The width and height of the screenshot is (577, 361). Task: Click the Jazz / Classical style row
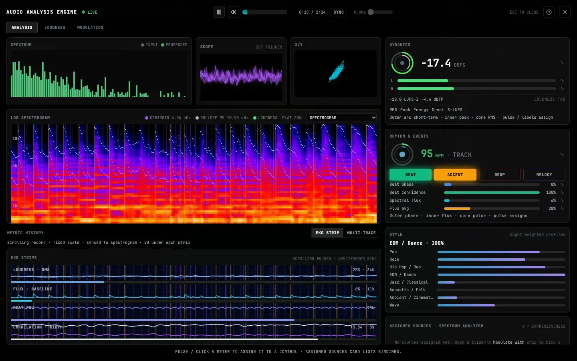(477, 282)
